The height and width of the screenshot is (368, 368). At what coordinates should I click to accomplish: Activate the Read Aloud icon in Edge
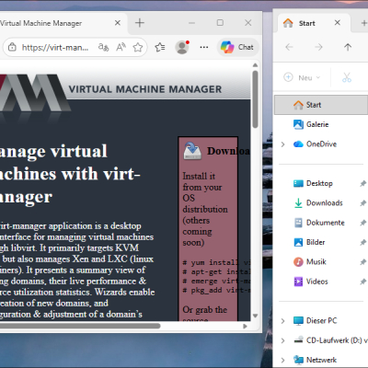click(121, 47)
